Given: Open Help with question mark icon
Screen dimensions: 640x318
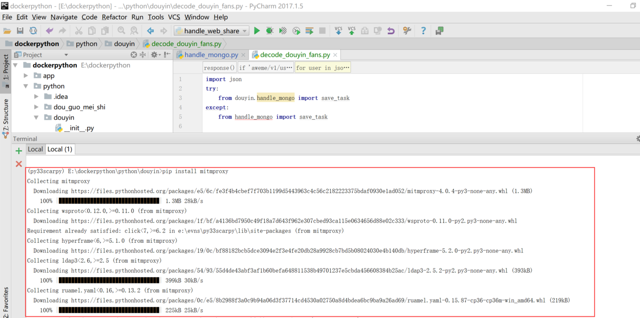Looking at the screenshot, I should [x=423, y=31].
